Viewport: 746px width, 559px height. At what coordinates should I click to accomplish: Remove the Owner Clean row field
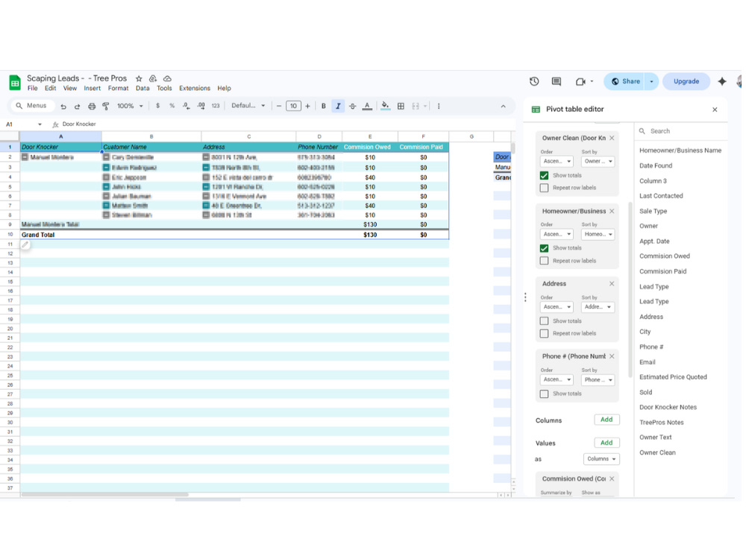click(x=612, y=138)
